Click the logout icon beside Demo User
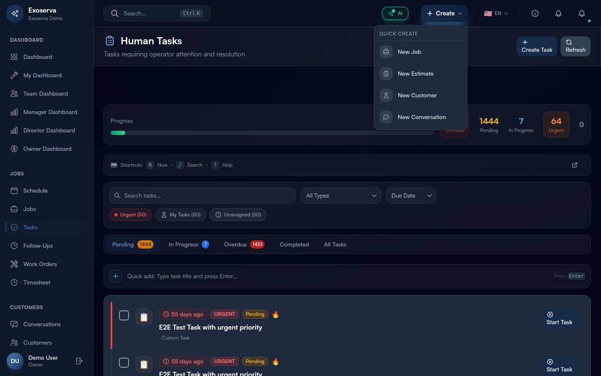This screenshot has height=376, width=601. click(x=79, y=361)
